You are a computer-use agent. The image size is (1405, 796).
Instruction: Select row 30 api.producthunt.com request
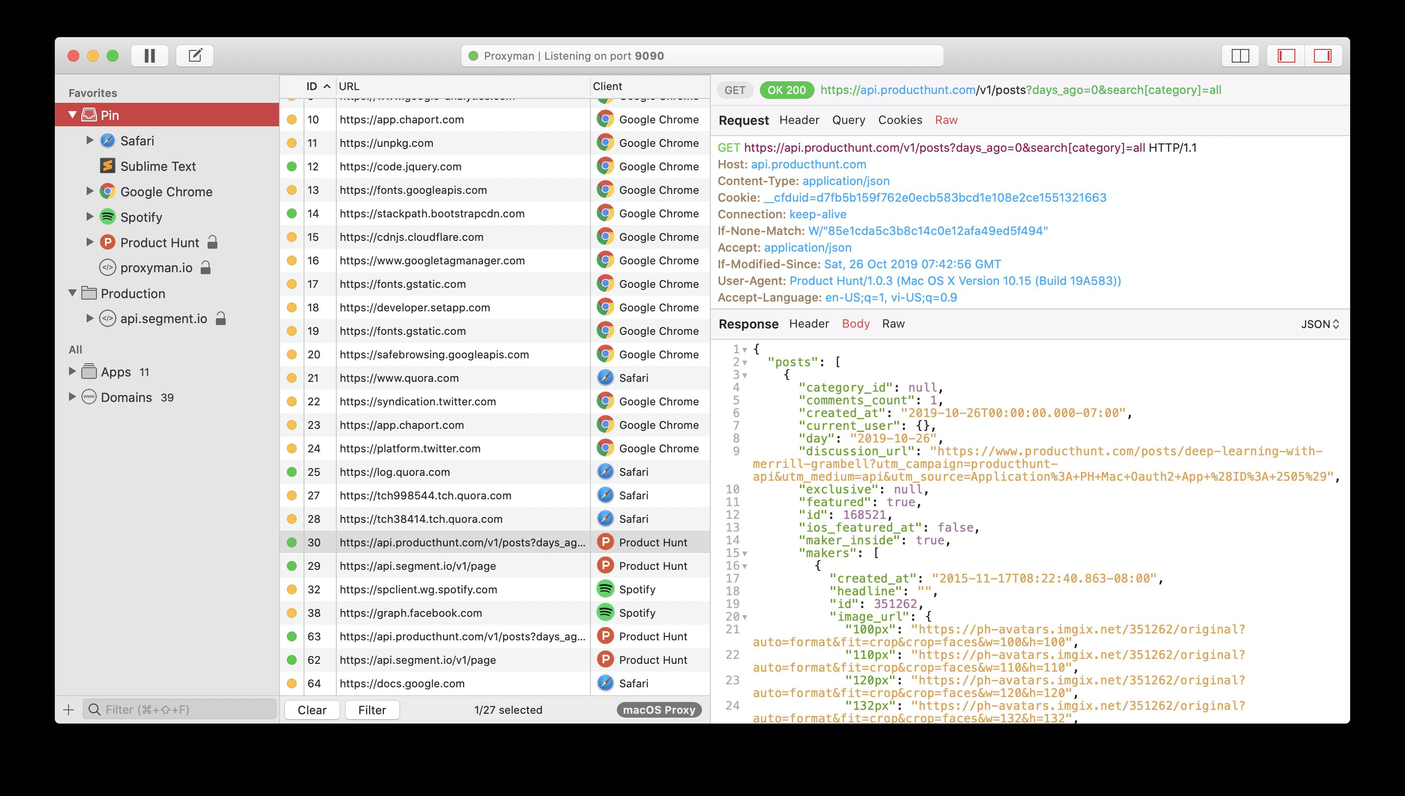click(495, 542)
